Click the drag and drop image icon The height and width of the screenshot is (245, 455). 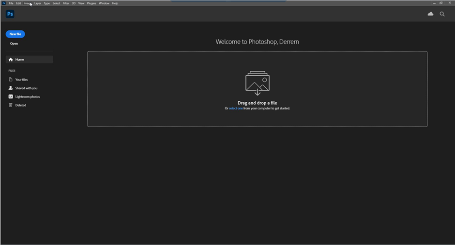pyautogui.click(x=258, y=83)
